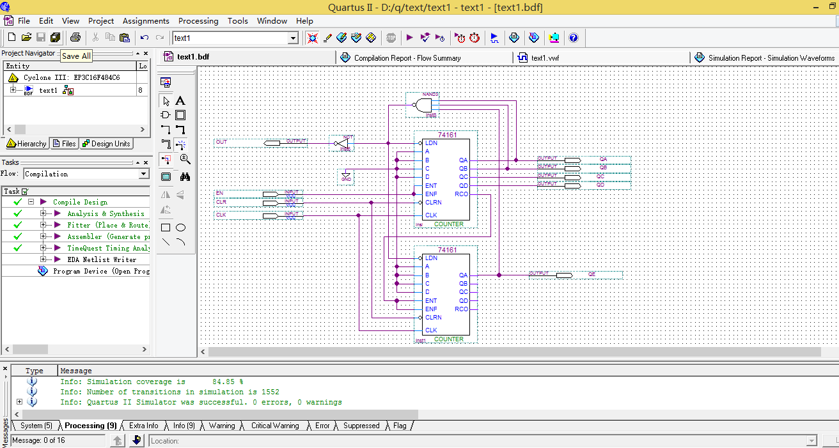Open the Assignments menu
Screen dimensions: 839x448
146,20
